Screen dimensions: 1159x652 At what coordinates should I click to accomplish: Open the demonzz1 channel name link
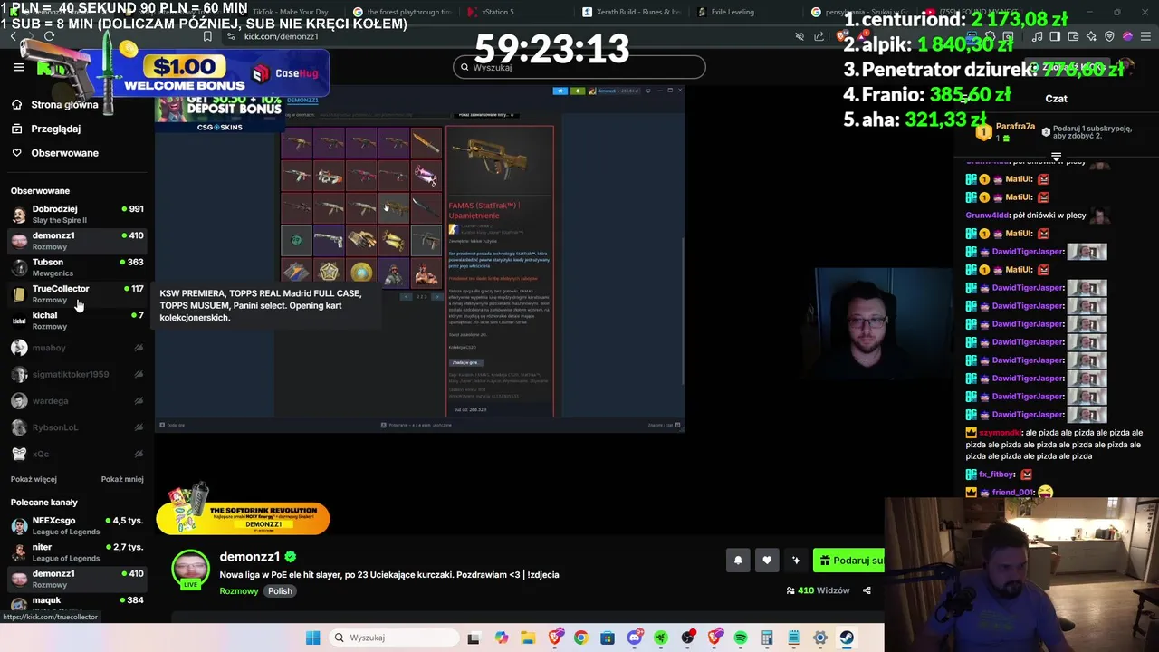click(x=249, y=557)
